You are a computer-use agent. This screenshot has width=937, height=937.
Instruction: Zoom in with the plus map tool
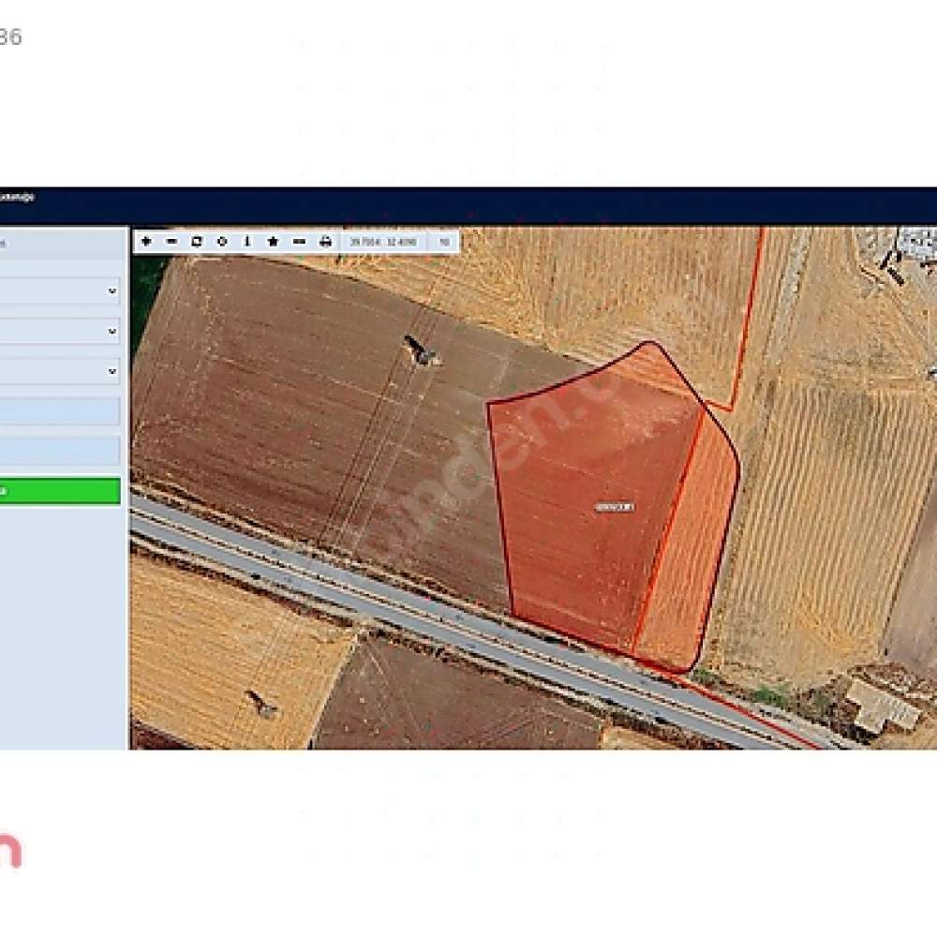(146, 242)
